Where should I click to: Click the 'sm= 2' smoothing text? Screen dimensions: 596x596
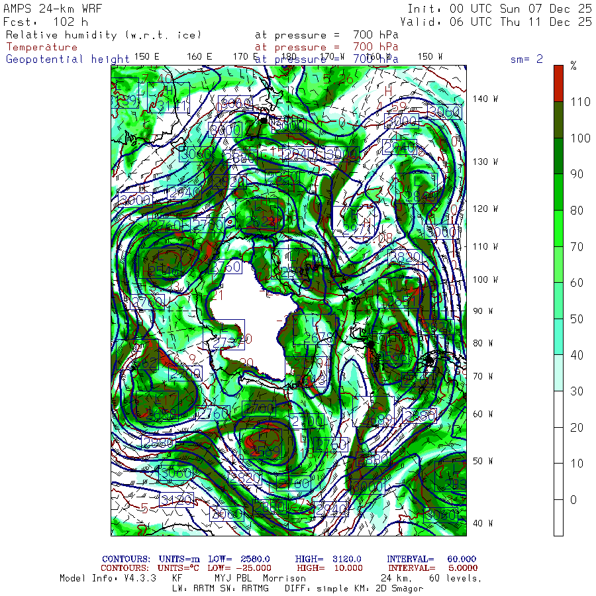(x=526, y=59)
